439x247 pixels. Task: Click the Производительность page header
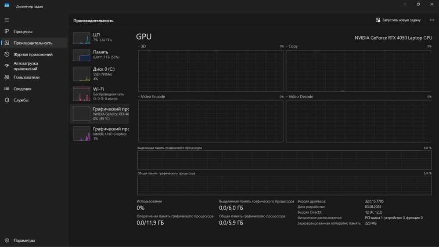click(x=93, y=21)
